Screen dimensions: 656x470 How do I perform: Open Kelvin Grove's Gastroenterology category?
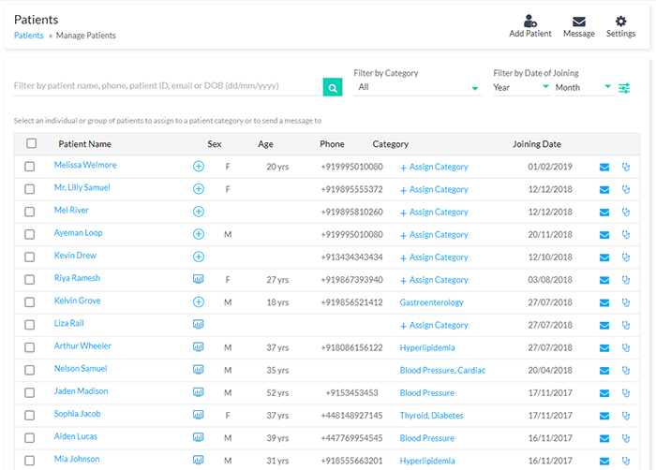tap(431, 301)
